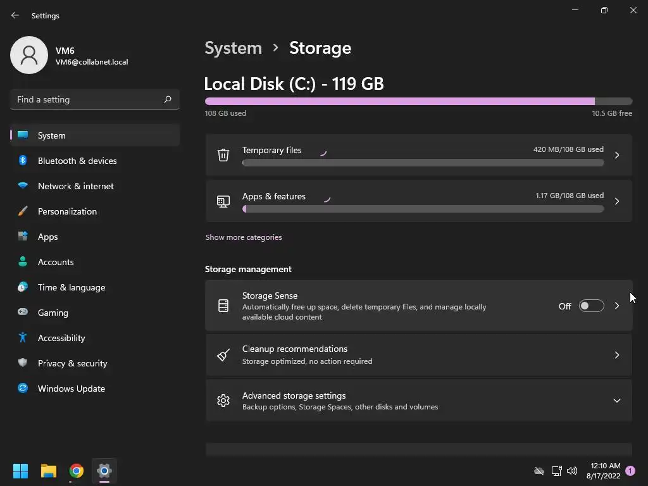Turn on the Storage Sense toggle
The image size is (648, 486).
(x=591, y=306)
